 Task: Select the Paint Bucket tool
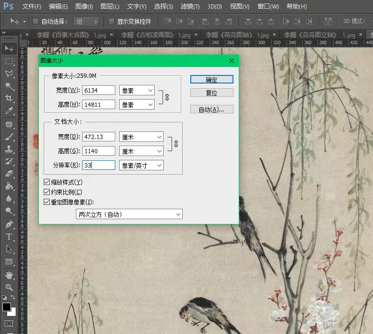pyautogui.click(x=9, y=186)
